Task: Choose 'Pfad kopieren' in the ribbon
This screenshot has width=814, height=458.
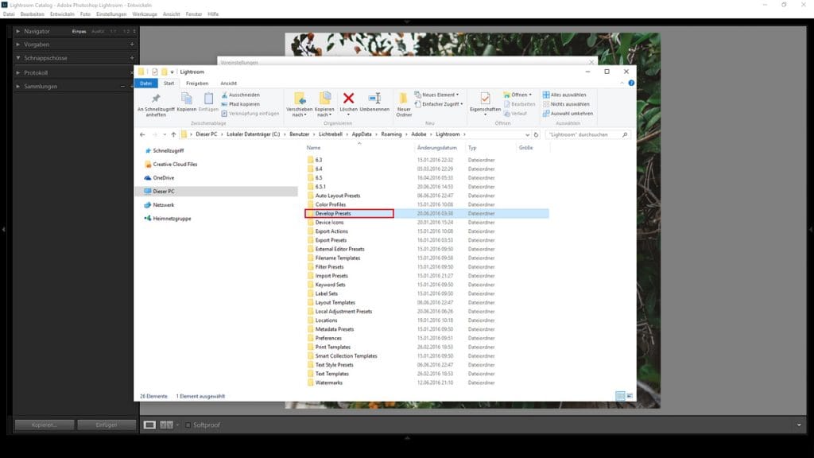Action: [x=240, y=104]
